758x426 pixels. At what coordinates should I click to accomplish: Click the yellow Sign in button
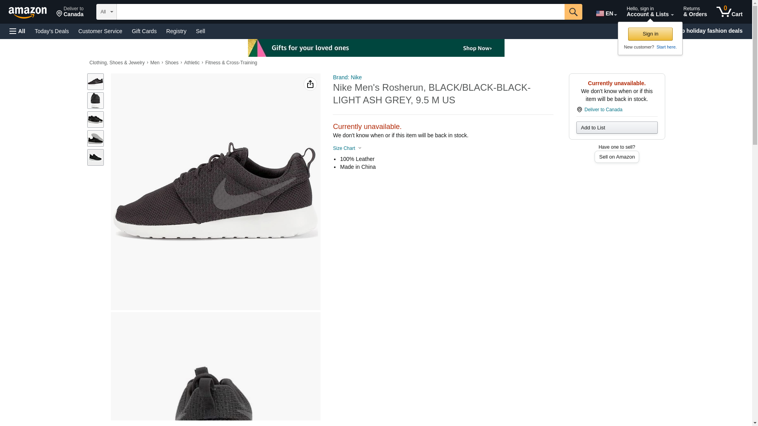click(x=650, y=34)
